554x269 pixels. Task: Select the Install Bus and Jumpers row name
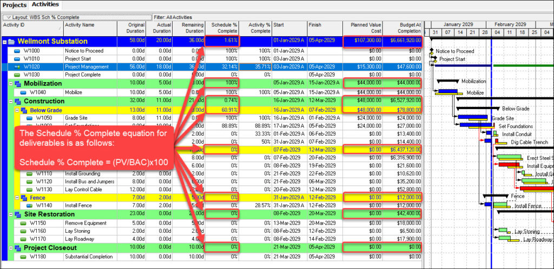[90, 181]
